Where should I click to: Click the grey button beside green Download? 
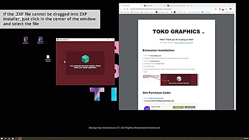click(x=190, y=107)
